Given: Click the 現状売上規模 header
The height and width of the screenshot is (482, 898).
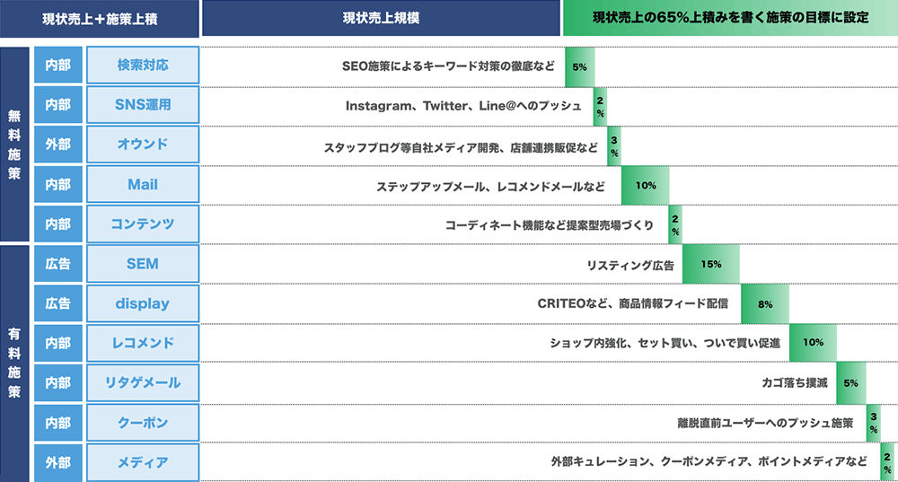Looking at the screenshot, I should (381, 18).
